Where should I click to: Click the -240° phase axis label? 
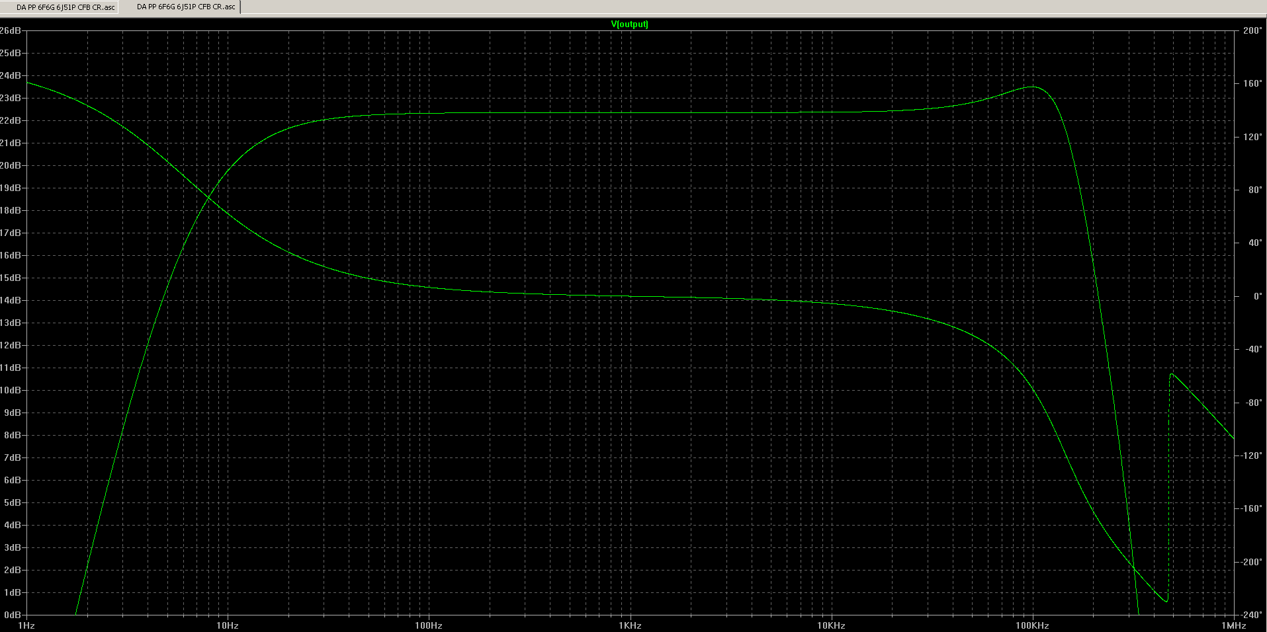1250,615
